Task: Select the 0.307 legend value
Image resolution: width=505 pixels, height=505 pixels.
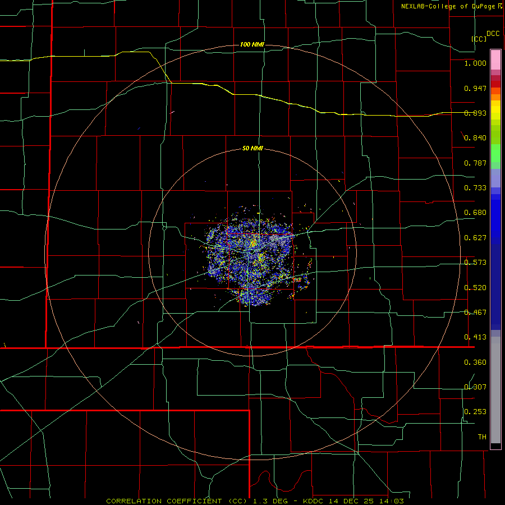Action: (475, 387)
